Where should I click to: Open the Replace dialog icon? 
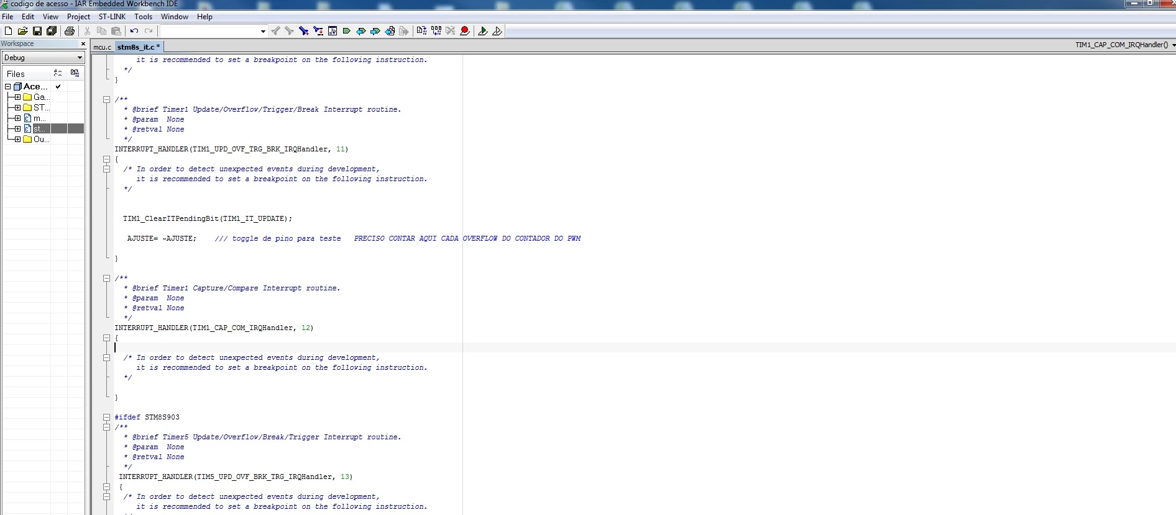318,31
